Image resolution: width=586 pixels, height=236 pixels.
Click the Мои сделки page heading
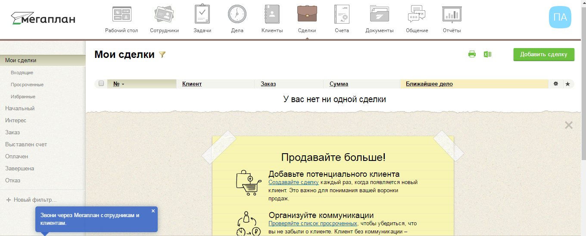tap(125, 54)
